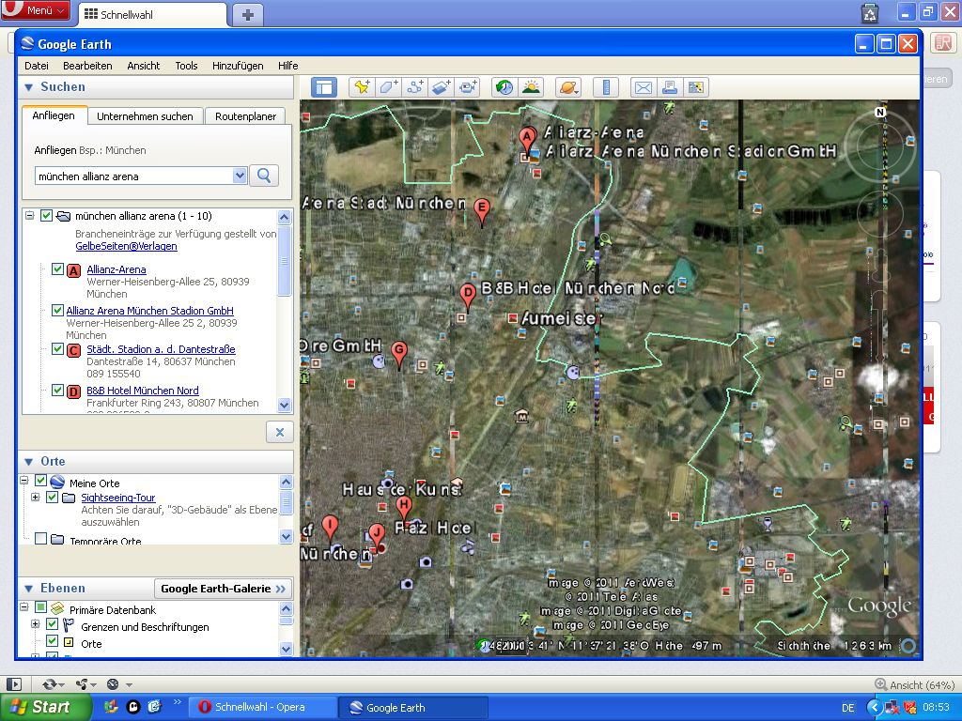Click map marker E on the map
The height and width of the screenshot is (721, 962).
click(x=482, y=211)
